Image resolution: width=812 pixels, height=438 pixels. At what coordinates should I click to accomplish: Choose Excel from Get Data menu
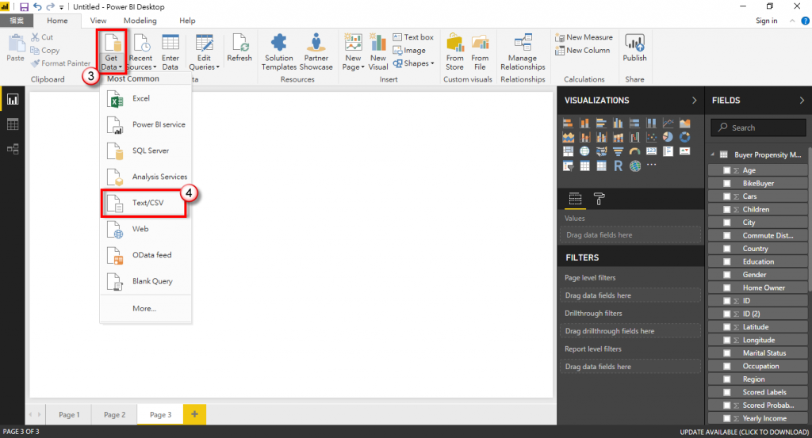click(x=146, y=98)
